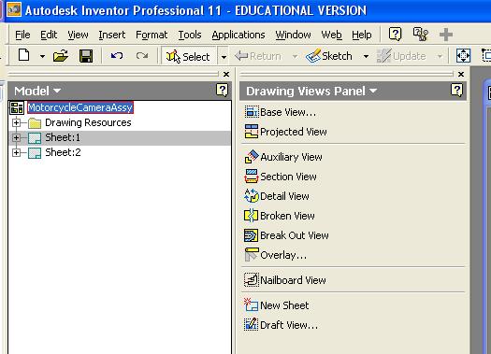Open the Return dropdown arrow
The width and height of the screenshot is (491, 354).
pyautogui.click(x=295, y=57)
